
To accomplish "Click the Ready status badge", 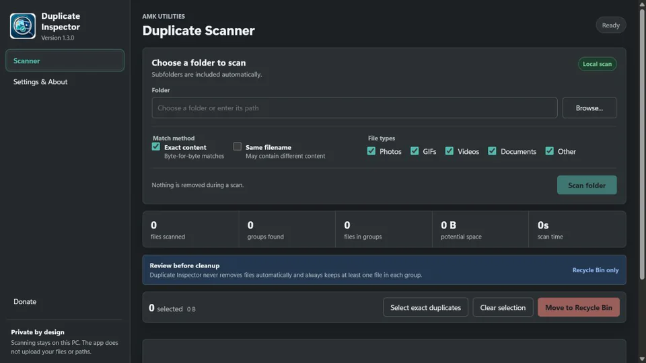I will [x=610, y=25].
